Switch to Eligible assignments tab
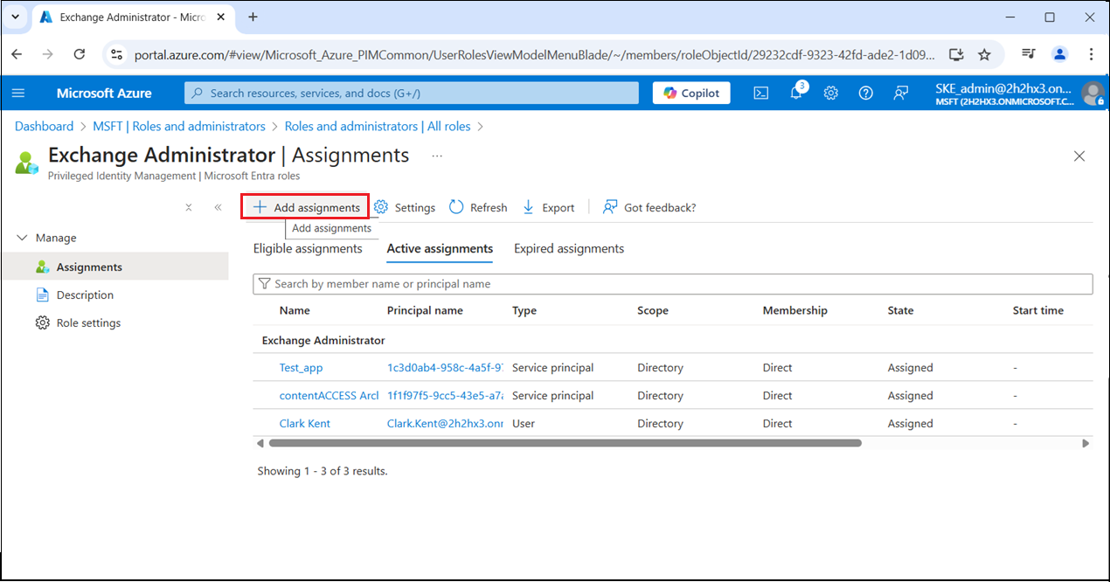 tap(308, 249)
